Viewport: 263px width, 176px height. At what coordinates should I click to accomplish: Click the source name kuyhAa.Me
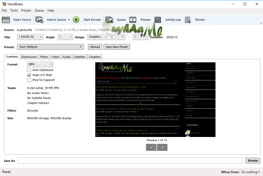[x=24, y=30]
